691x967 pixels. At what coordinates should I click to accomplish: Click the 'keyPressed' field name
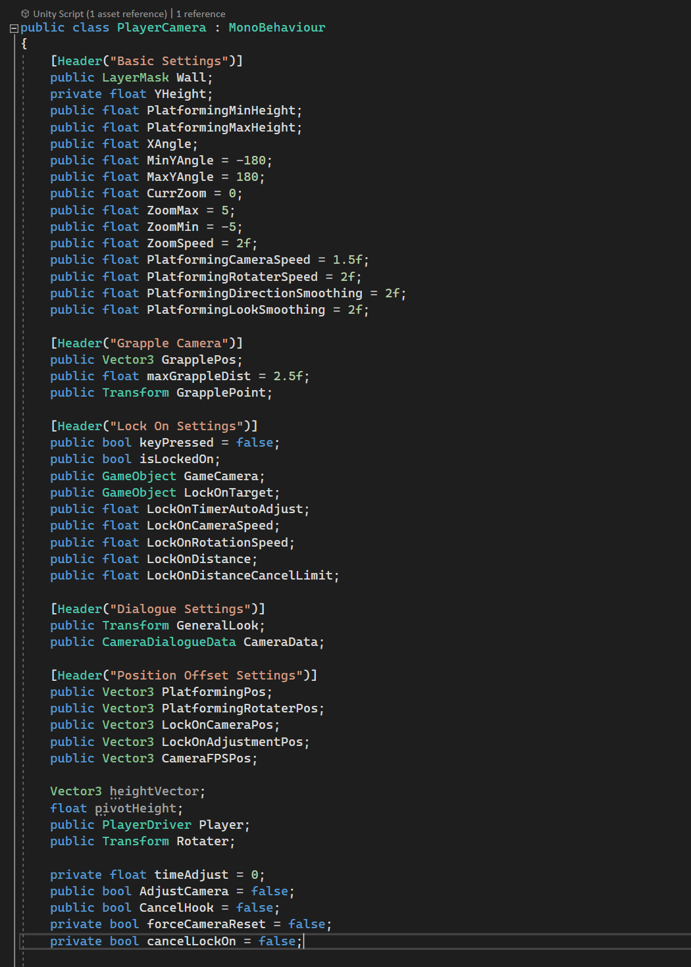176,443
